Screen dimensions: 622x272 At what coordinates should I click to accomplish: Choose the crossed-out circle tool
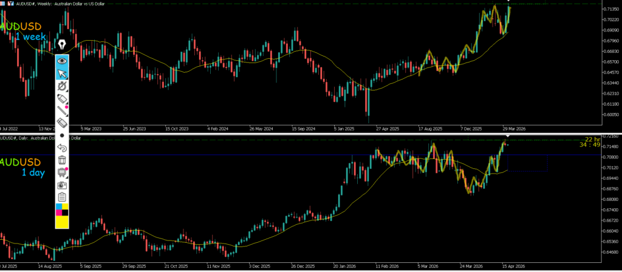coord(61,86)
